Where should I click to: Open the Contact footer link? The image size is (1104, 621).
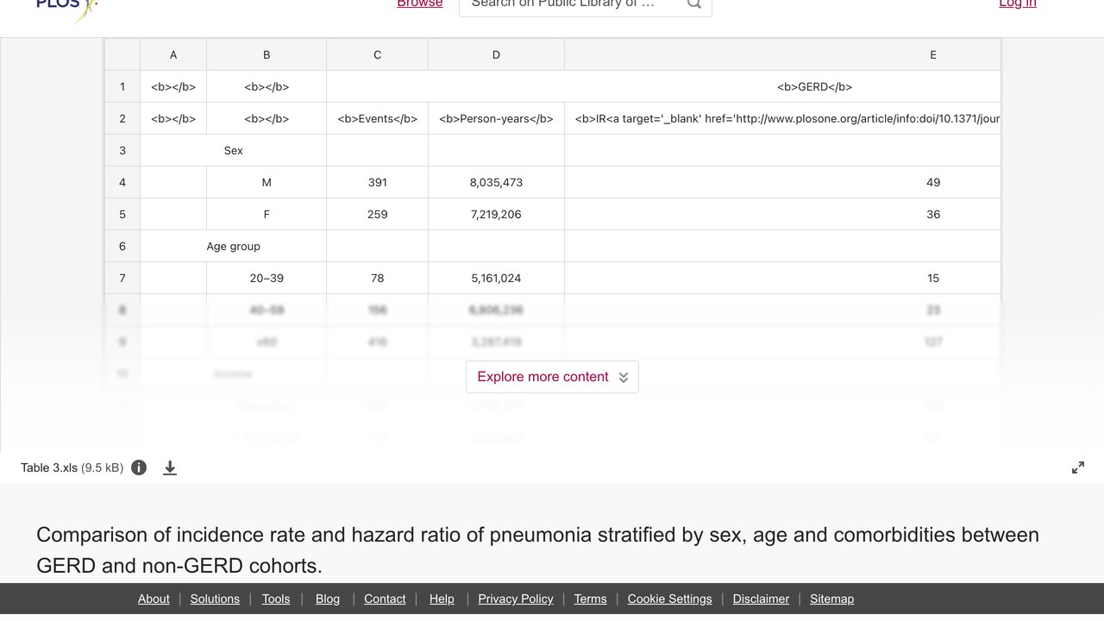click(385, 599)
